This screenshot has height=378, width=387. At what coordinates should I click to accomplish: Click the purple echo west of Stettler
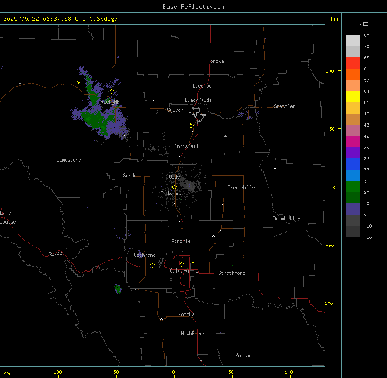tap(241, 114)
